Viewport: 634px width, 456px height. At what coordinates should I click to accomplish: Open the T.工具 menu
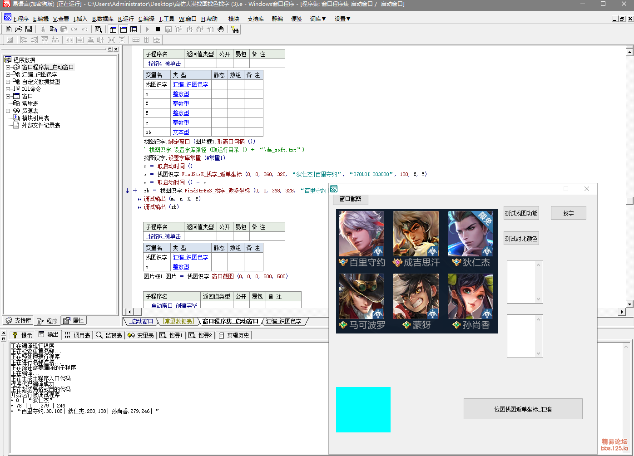coord(166,19)
